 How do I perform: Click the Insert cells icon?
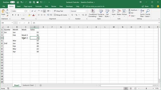point(113,11)
